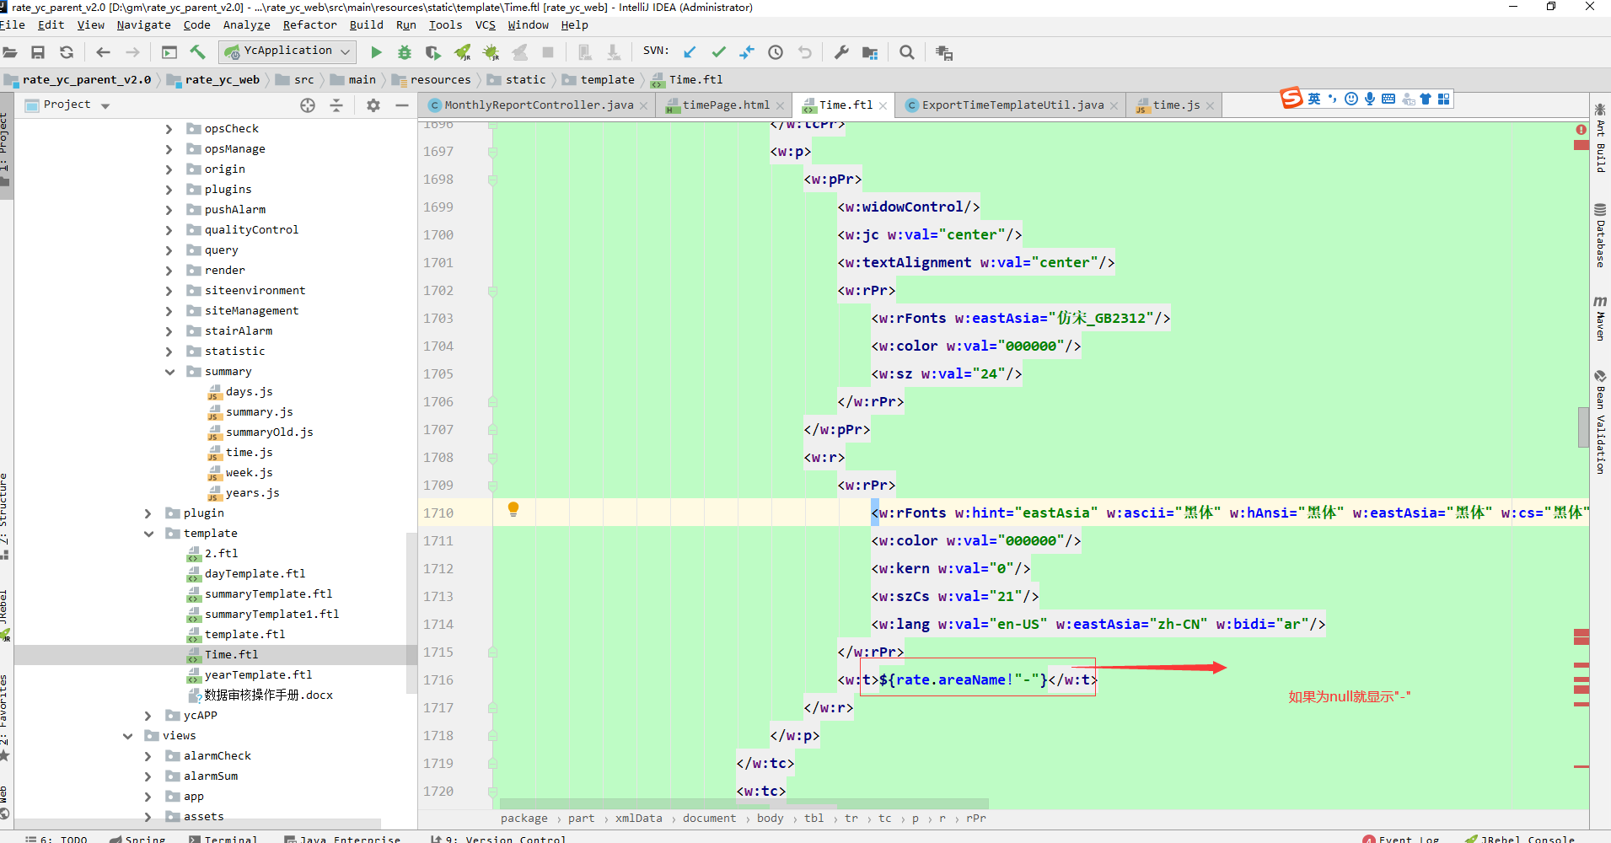1611x843 pixels.
Task: Select yearTemplate.ftl file
Action: pos(258,675)
